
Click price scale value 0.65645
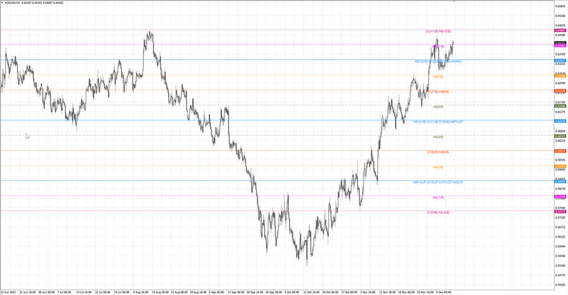coord(560,6)
